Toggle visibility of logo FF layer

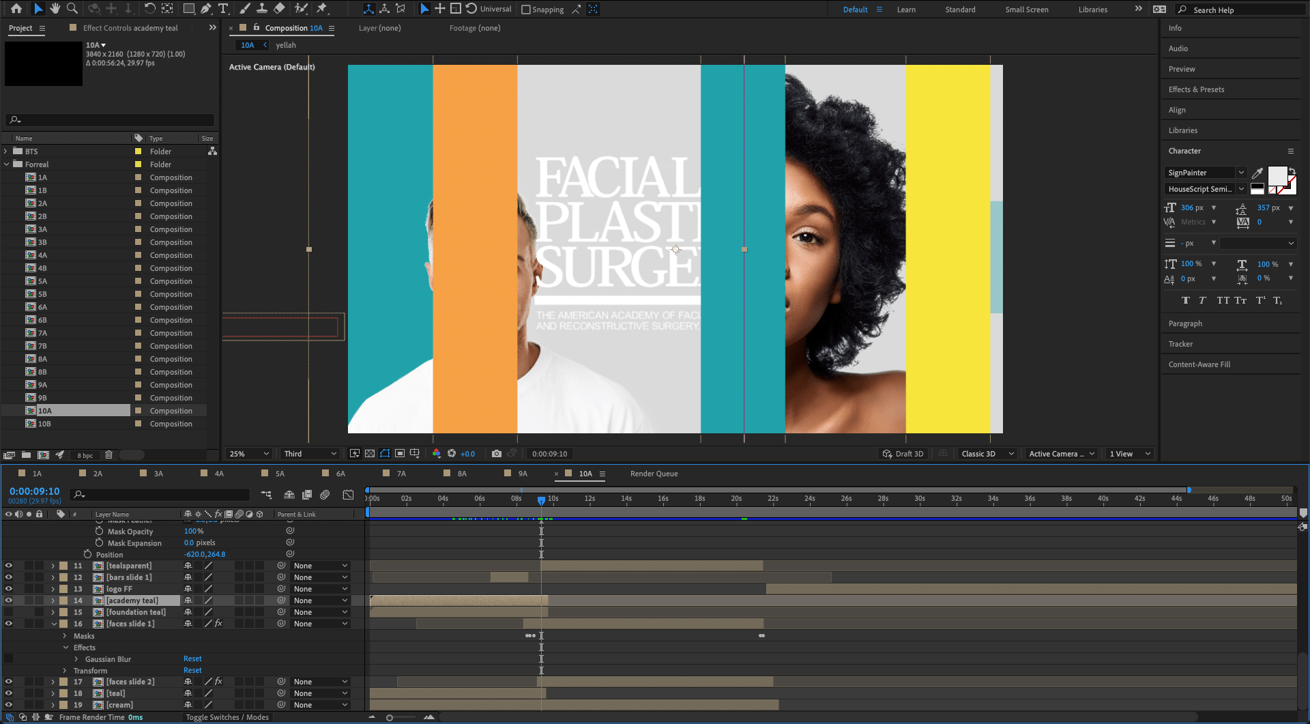pos(9,589)
